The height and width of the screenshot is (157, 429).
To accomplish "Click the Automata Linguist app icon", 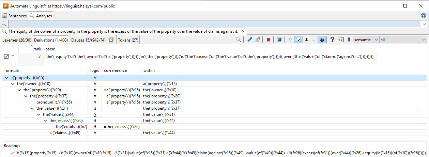I will click(5, 6).
